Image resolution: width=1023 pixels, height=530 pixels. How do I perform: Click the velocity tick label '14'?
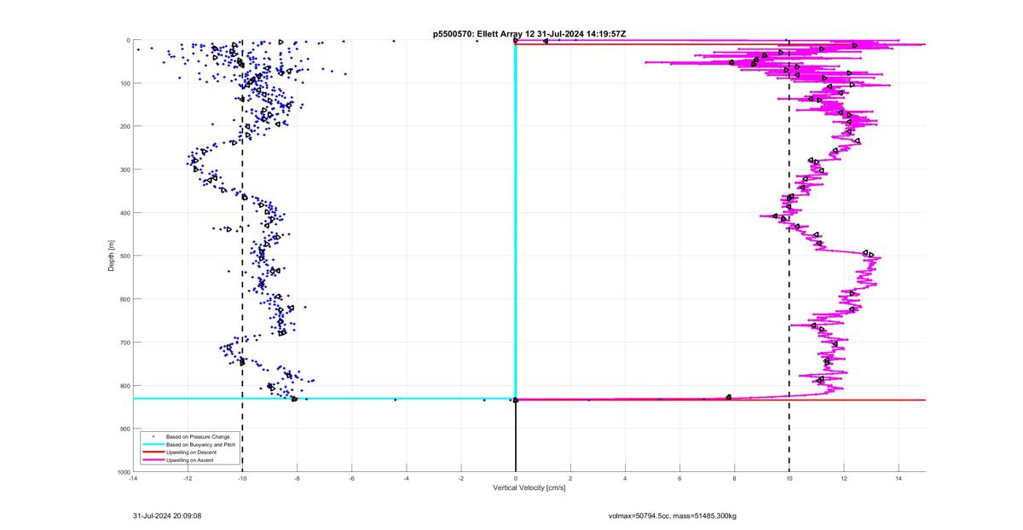click(899, 479)
